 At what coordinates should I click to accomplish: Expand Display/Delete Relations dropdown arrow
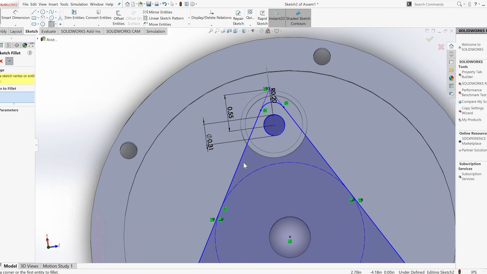click(211, 25)
